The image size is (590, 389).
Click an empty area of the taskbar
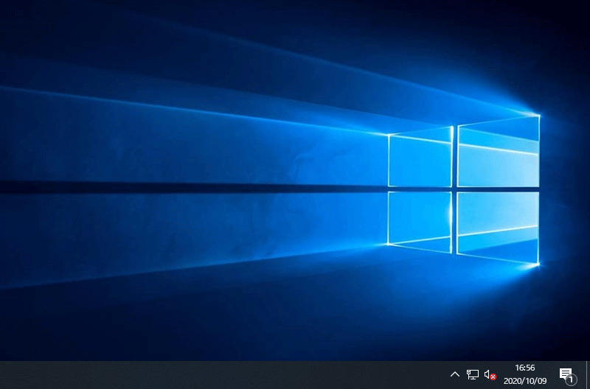pos(221,375)
